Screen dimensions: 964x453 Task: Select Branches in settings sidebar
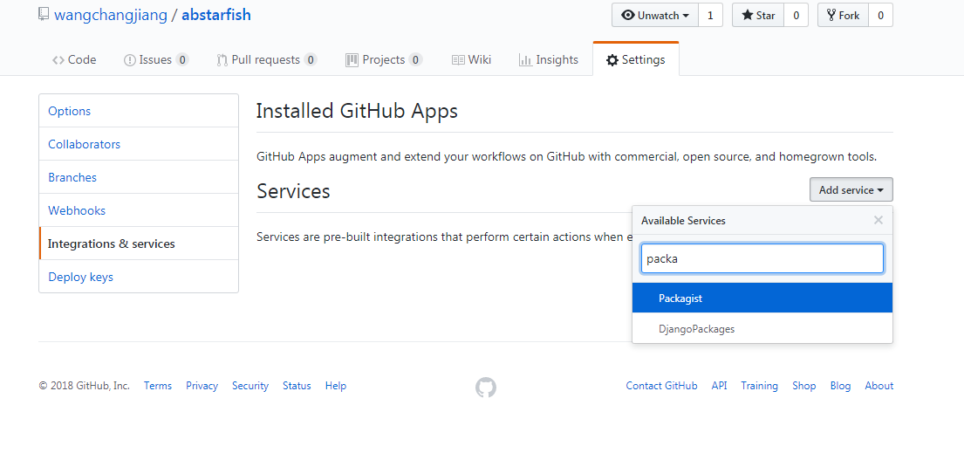139,177
